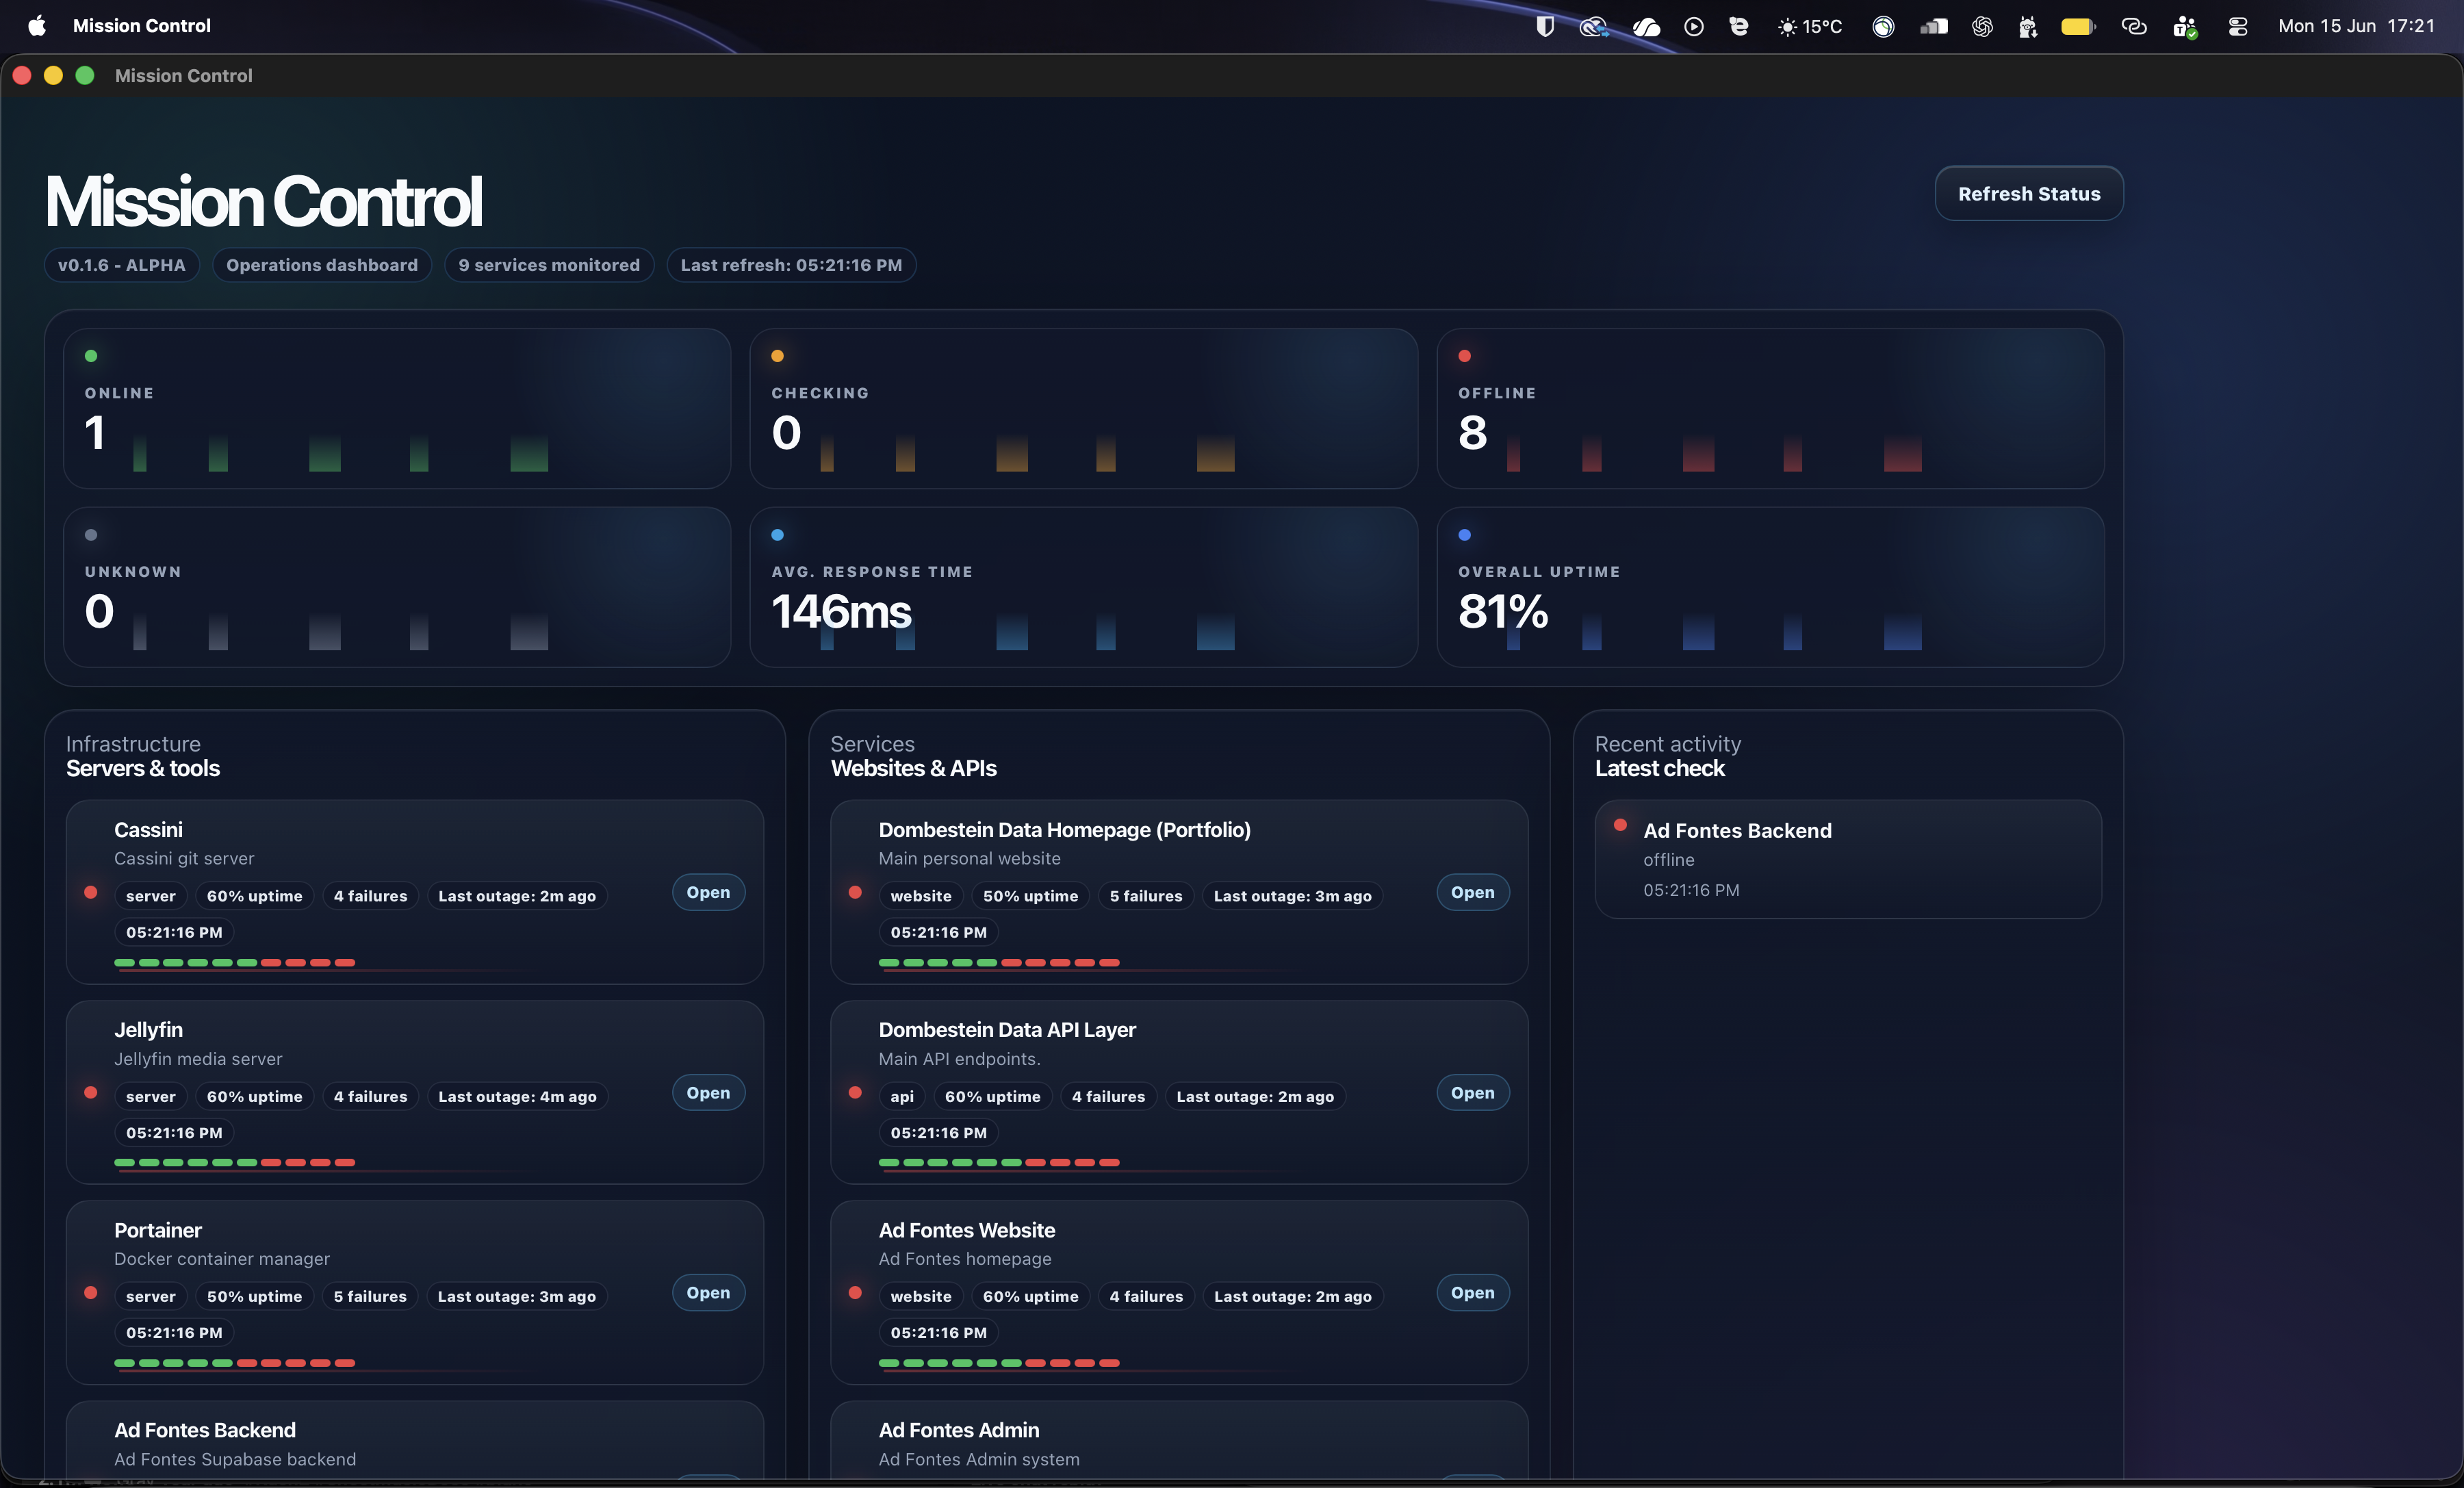Viewport: 2464px width, 1488px height.
Task: Click the Bitwarden shield menu bar icon
Action: (x=1544, y=26)
